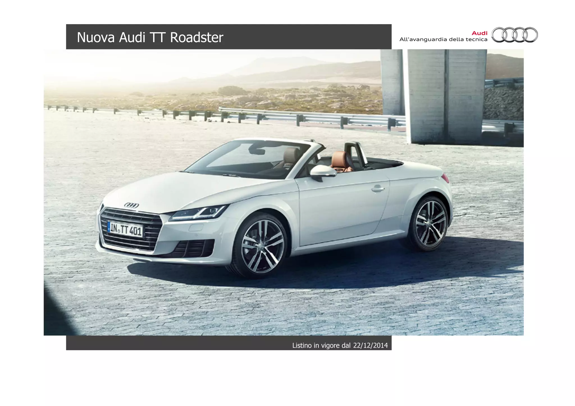Click the driver door handle

[378, 189]
